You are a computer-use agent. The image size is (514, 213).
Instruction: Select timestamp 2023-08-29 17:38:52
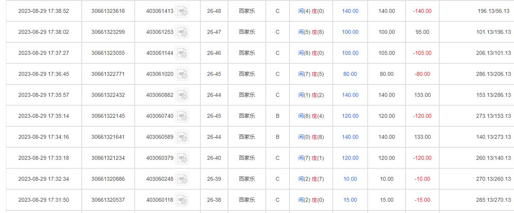(44, 11)
